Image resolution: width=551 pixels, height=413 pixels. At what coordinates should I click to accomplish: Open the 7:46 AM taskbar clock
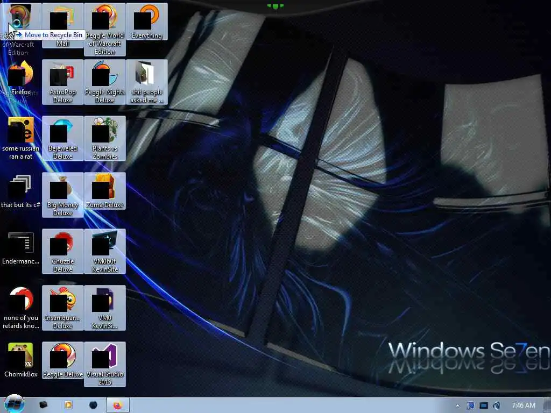[x=524, y=405]
